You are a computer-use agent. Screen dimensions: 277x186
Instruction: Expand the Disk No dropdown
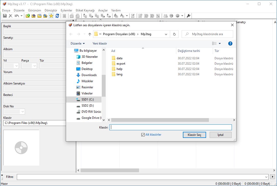(23, 112)
